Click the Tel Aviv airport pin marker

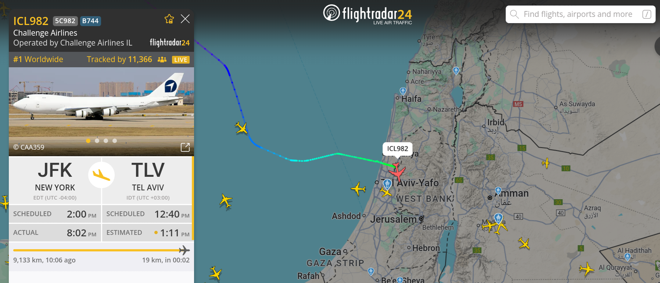coord(387,184)
